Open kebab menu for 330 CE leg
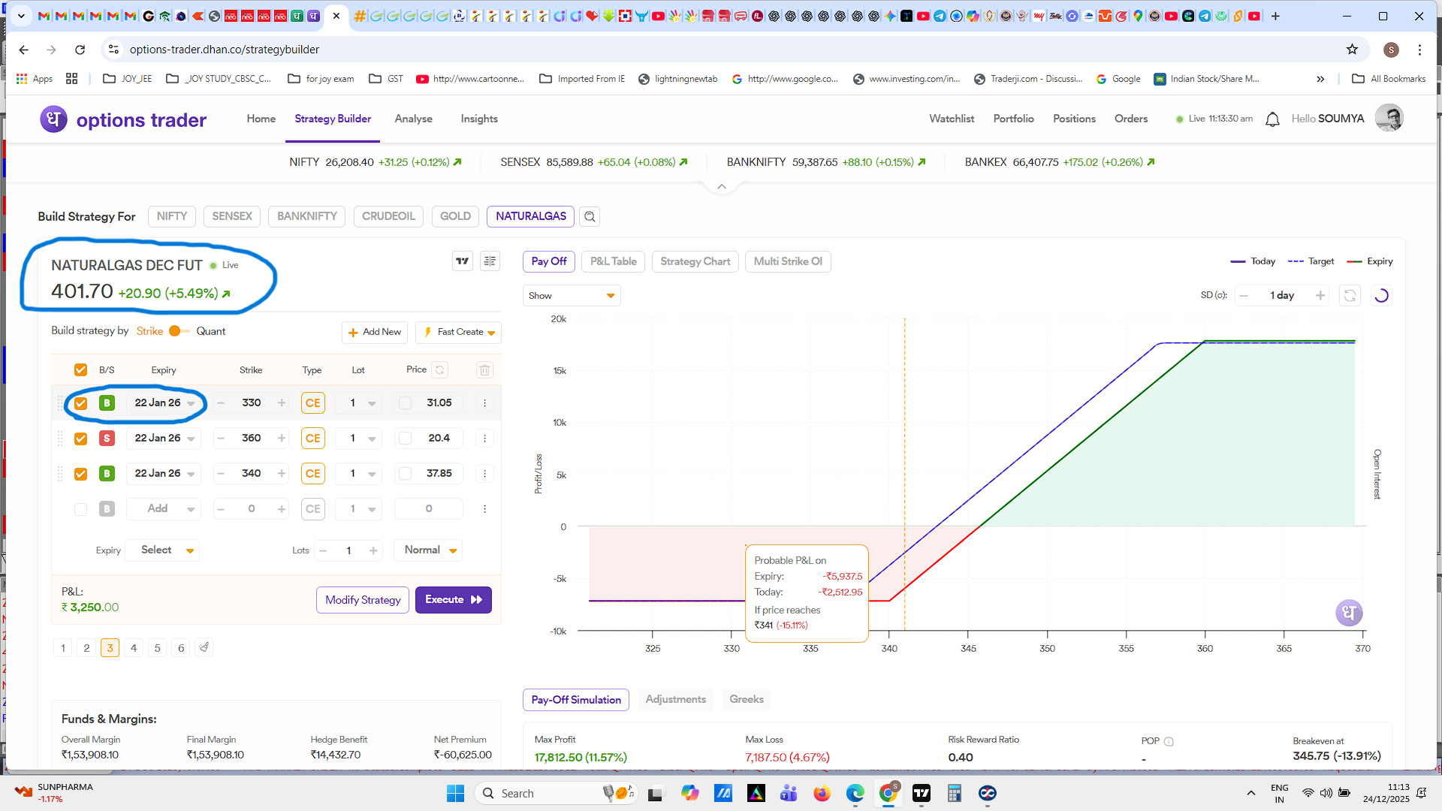 484,403
